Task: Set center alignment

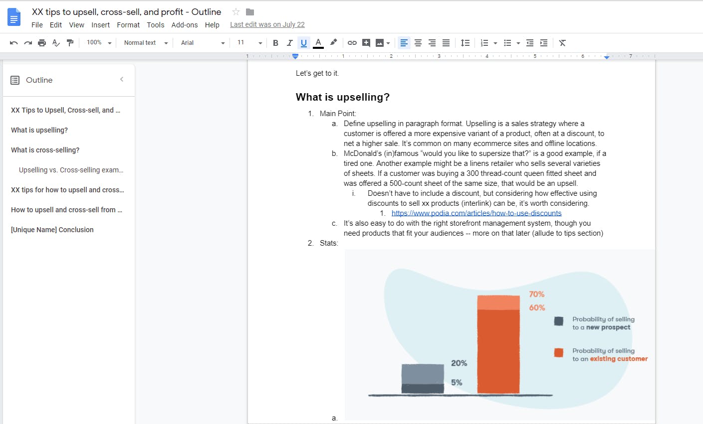Action: pyautogui.click(x=418, y=43)
